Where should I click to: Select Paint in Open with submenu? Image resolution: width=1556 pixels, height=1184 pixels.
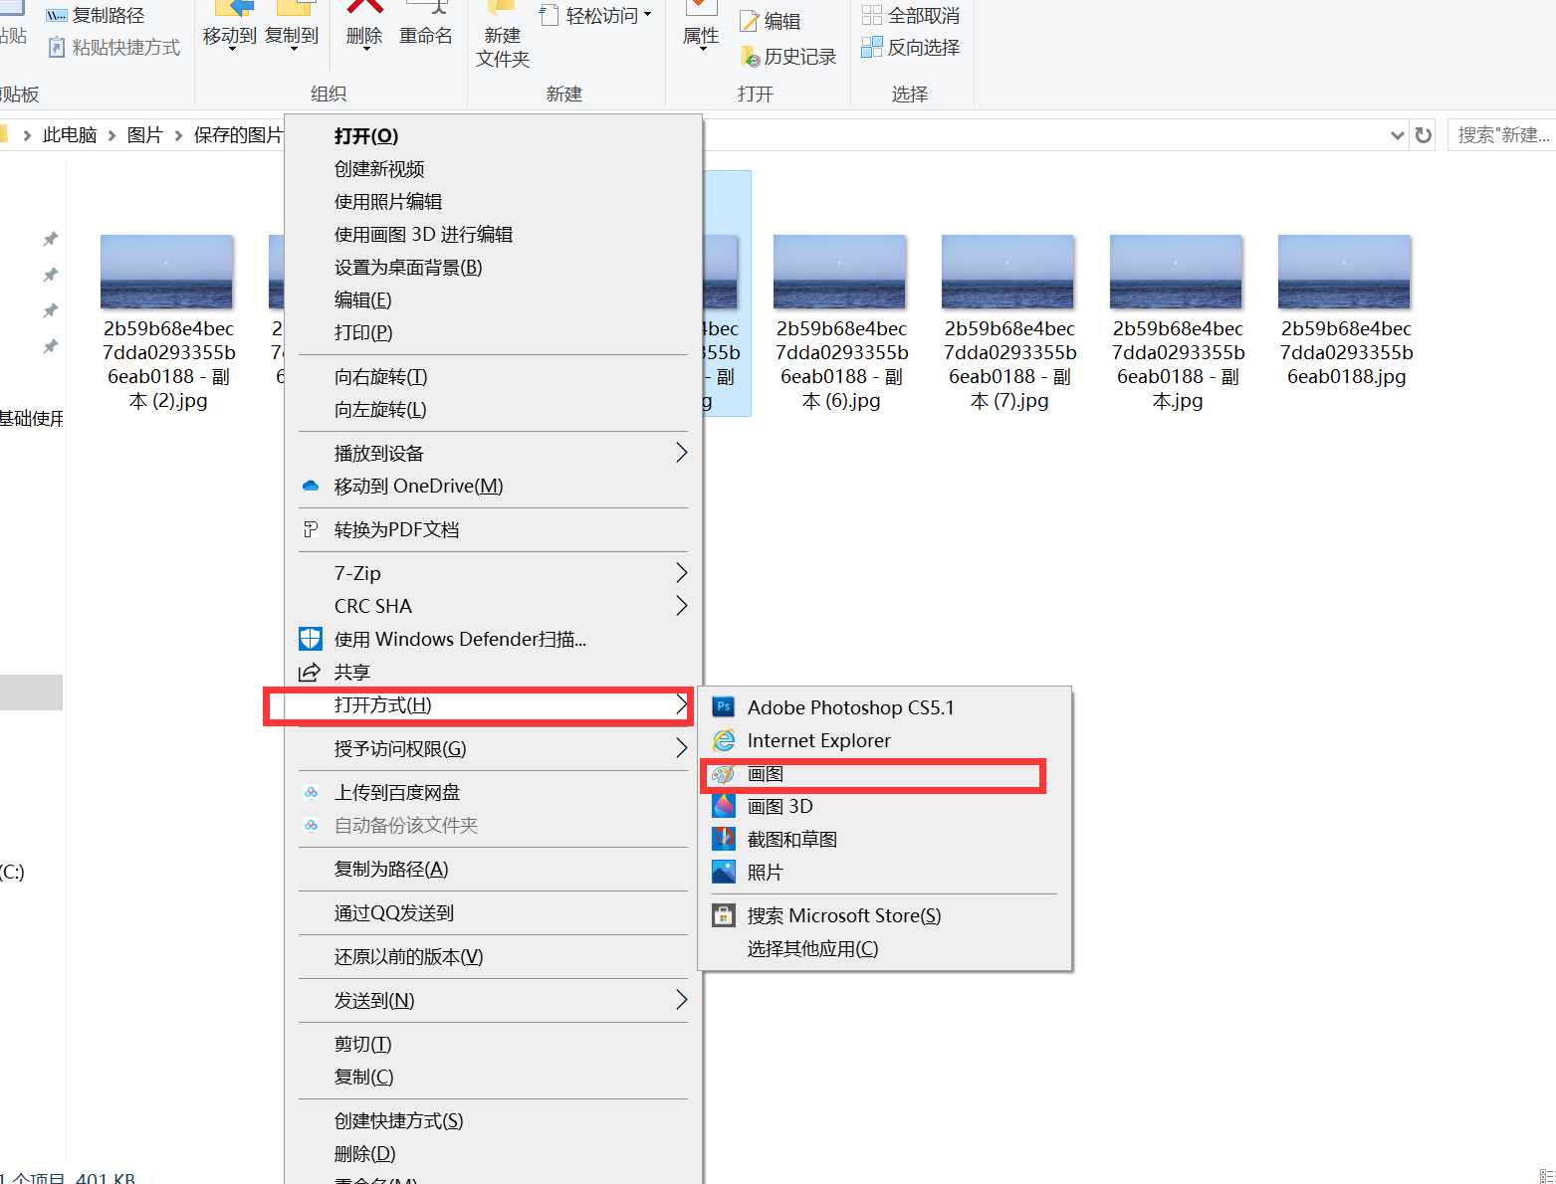765,773
